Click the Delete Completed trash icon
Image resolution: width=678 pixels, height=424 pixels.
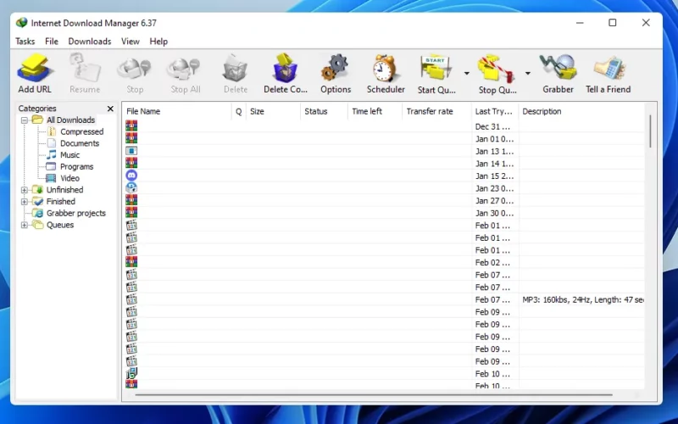[x=286, y=69]
